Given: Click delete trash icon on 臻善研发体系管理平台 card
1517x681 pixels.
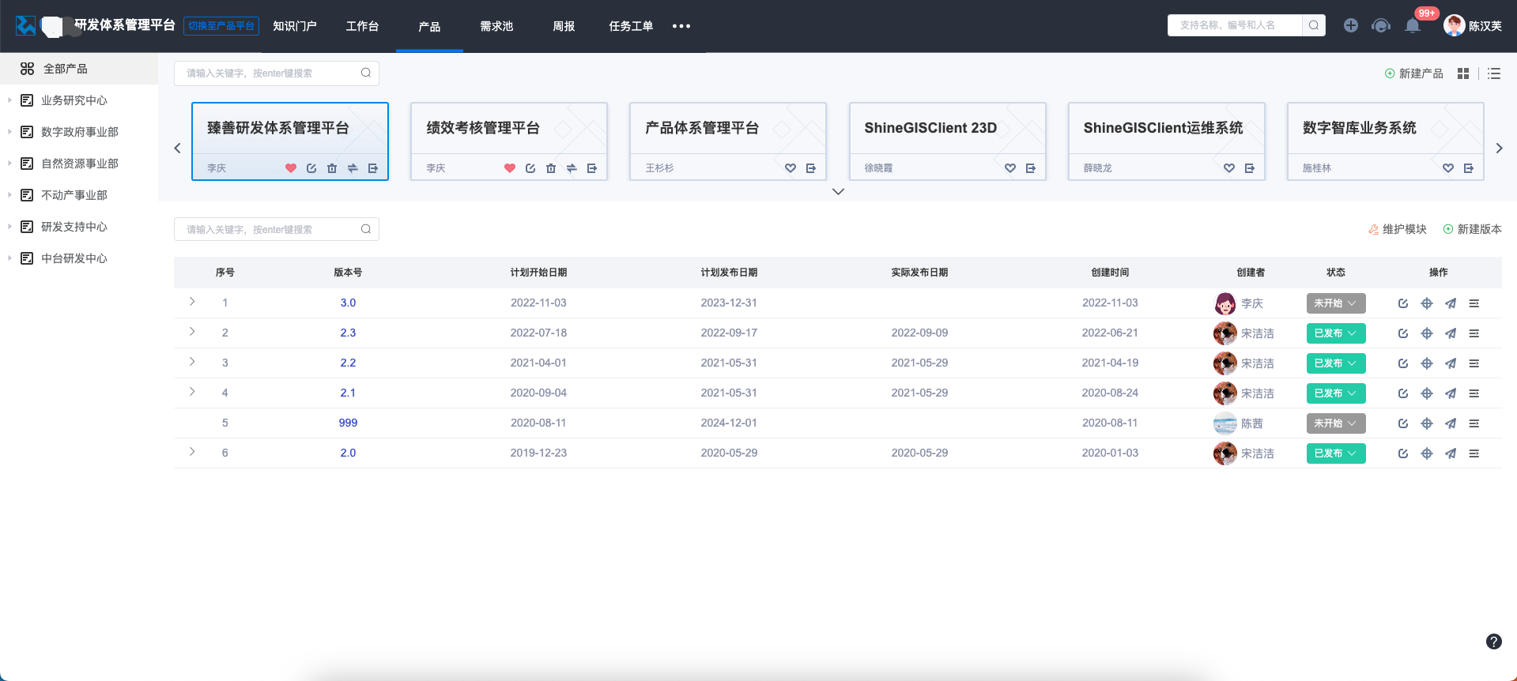Looking at the screenshot, I should 332,168.
